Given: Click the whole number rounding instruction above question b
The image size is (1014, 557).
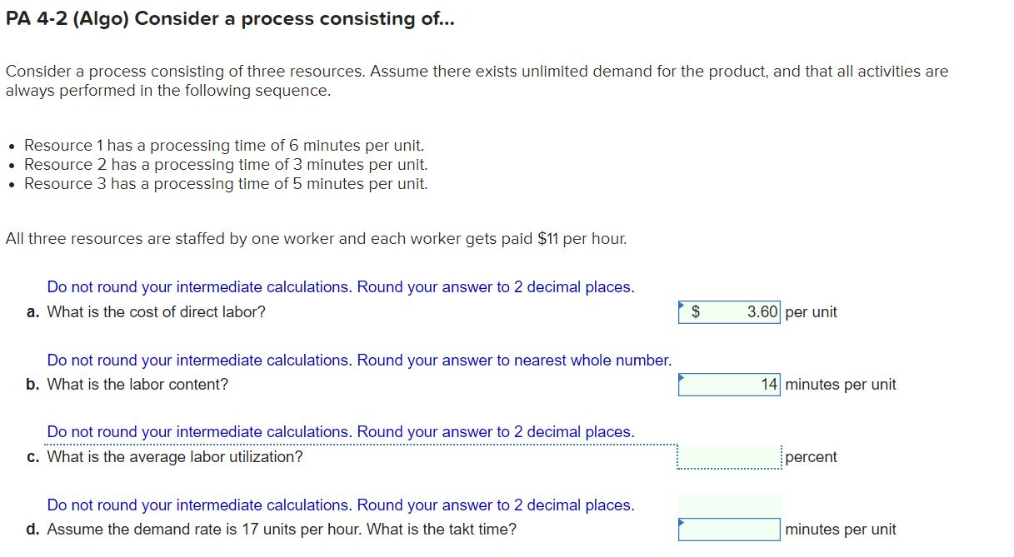Looking at the screenshot, I should tap(358, 360).
